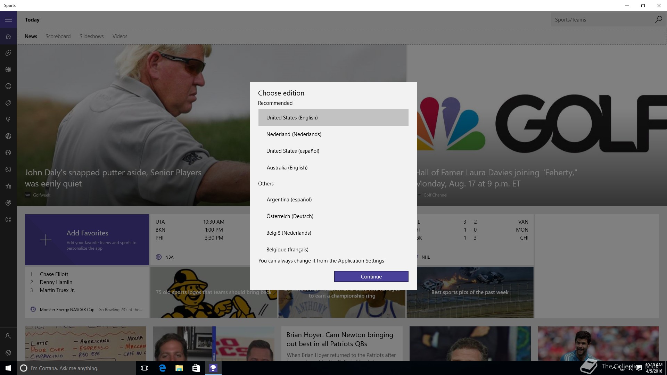Click the sign-in person icon
The width and height of the screenshot is (667, 375).
[8, 336]
